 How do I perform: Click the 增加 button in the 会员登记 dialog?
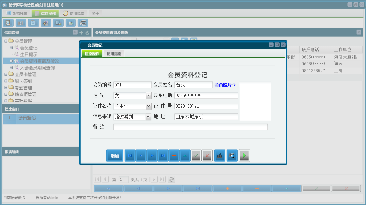click(x=115, y=156)
